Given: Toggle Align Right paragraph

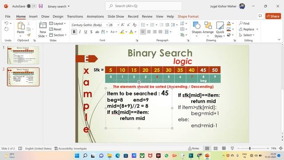Looking at the screenshot, I should 154,32.
